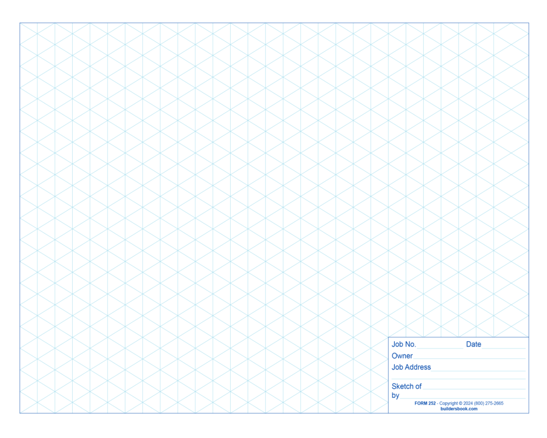Click the 'Owner' label

pos(402,356)
